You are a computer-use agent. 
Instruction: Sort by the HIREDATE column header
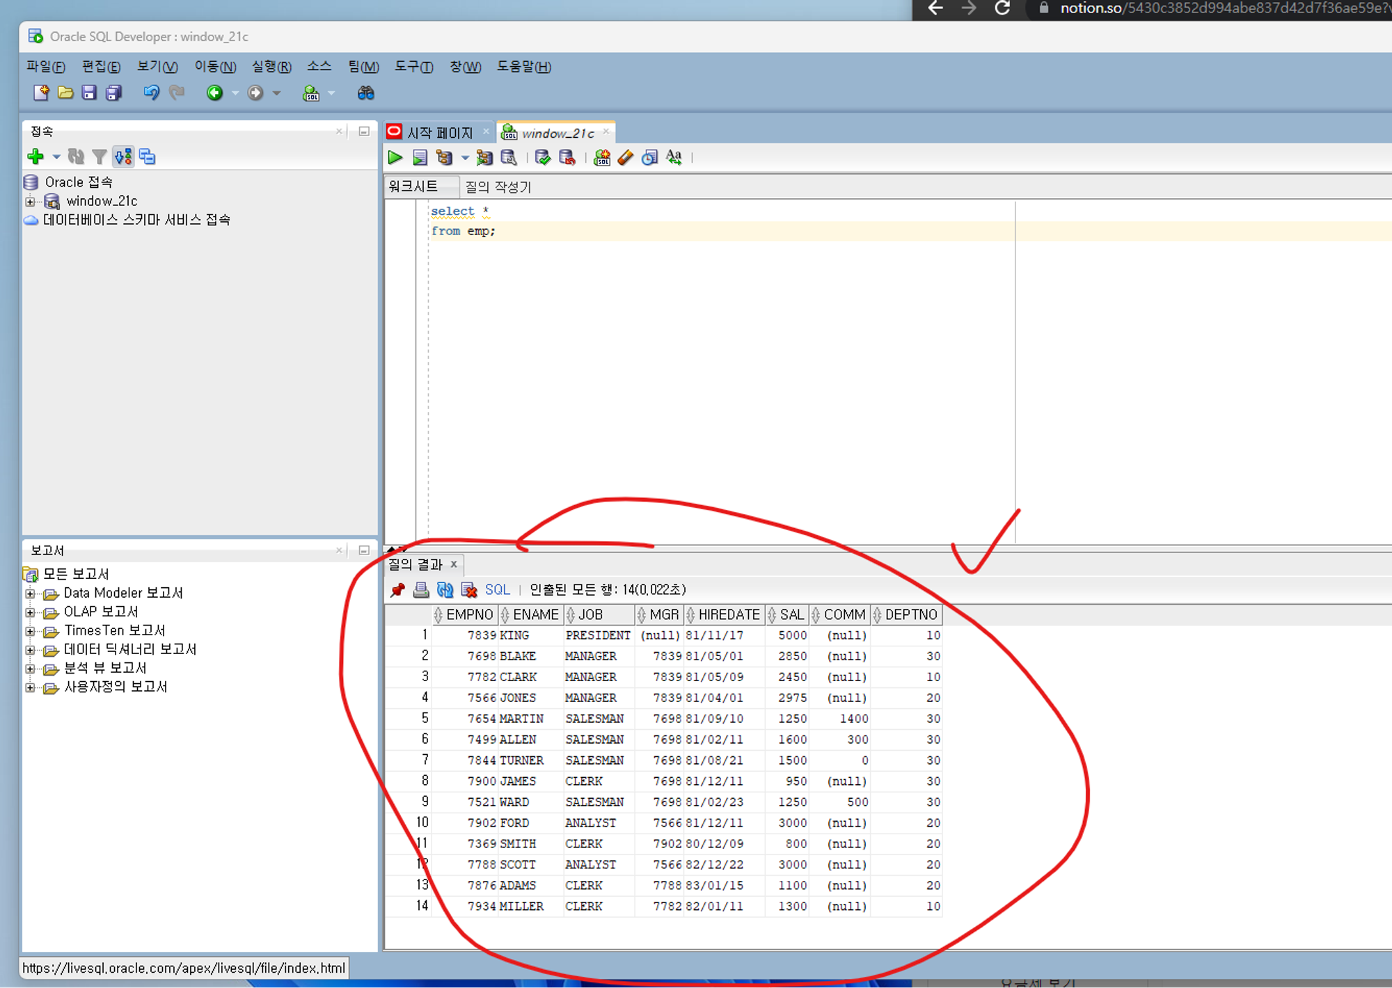pyautogui.click(x=728, y=614)
